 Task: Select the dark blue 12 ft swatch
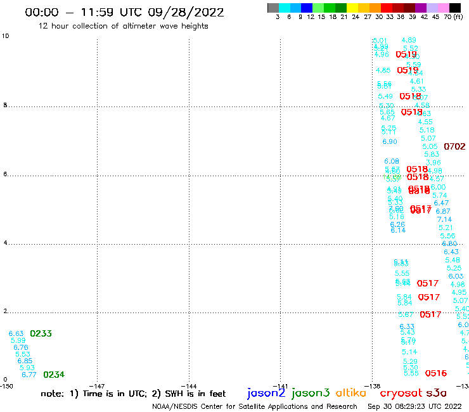pyautogui.click(x=307, y=8)
